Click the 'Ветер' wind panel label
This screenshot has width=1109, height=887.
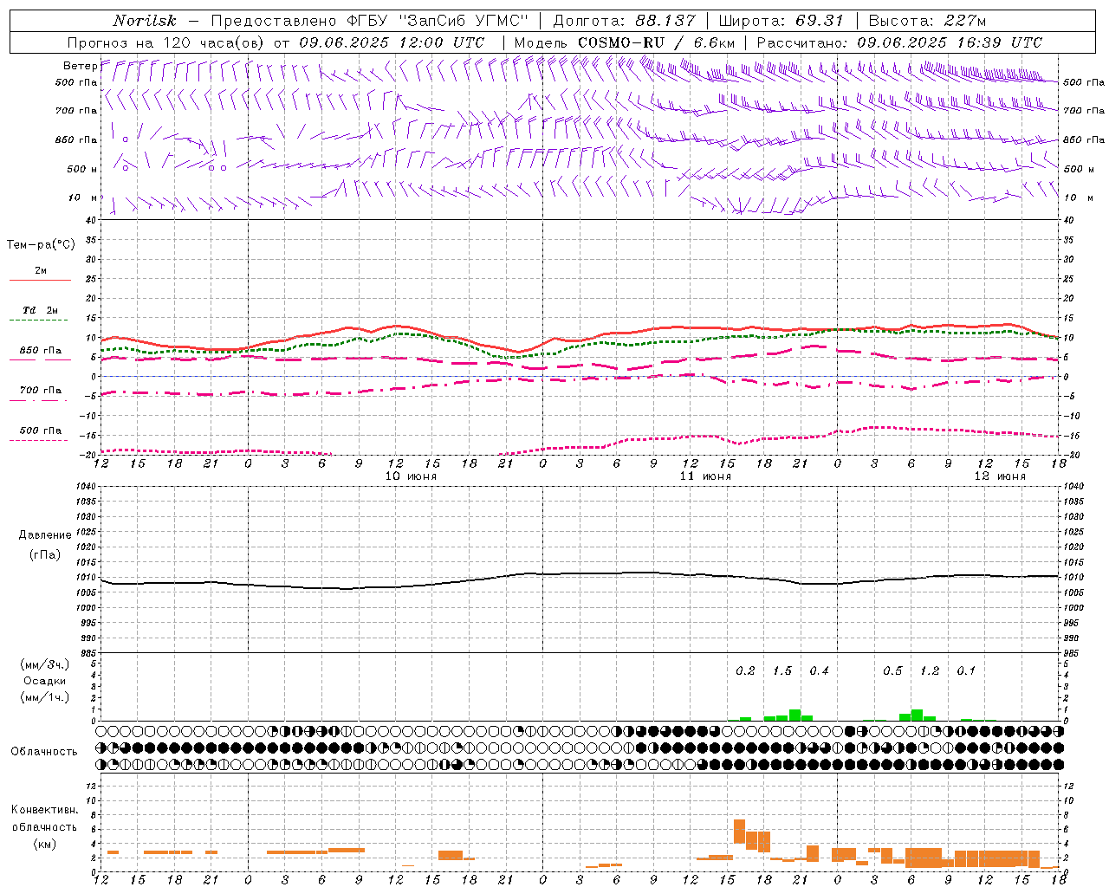(80, 66)
